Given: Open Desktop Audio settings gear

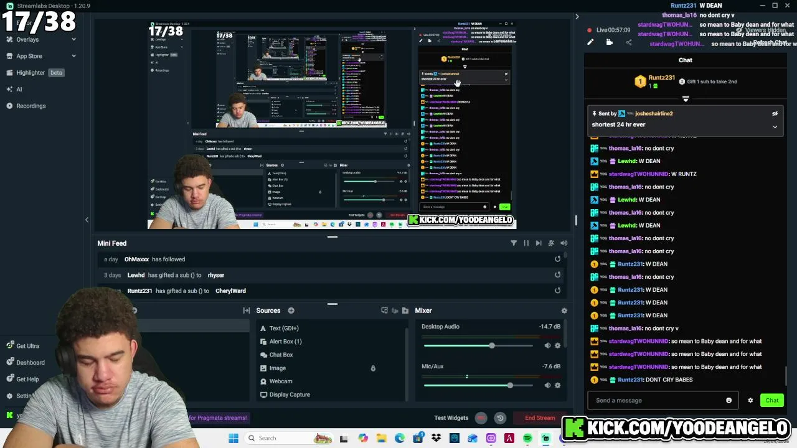Looking at the screenshot, I should coord(557,345).
